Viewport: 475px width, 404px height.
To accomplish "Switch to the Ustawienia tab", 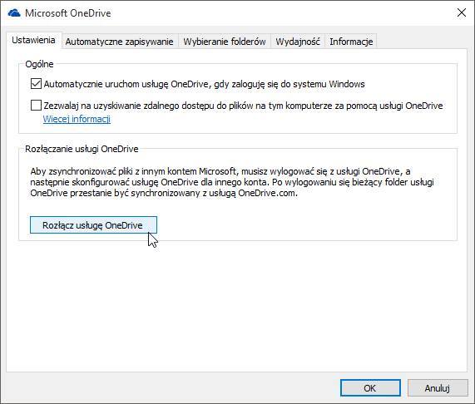I will click(33, 40).
